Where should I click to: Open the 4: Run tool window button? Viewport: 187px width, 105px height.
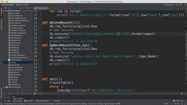tap(7, 101)
